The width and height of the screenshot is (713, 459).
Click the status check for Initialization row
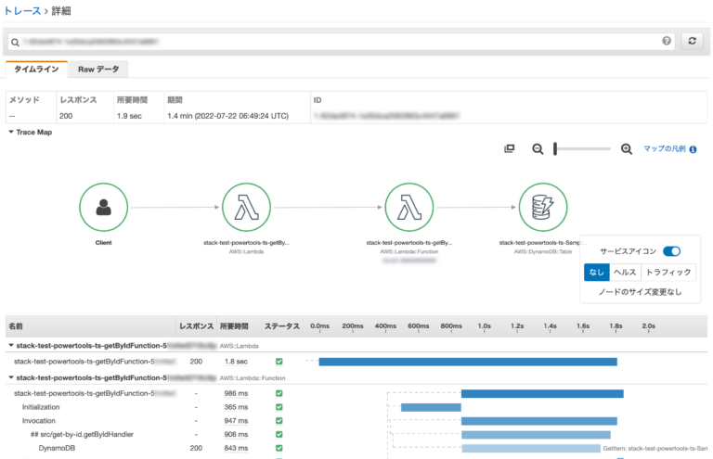coord(279,407)
